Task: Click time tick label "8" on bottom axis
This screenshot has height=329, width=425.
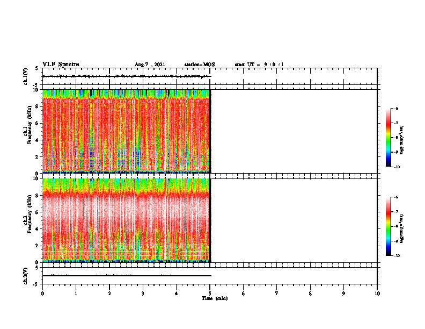Action: [310, 294]
